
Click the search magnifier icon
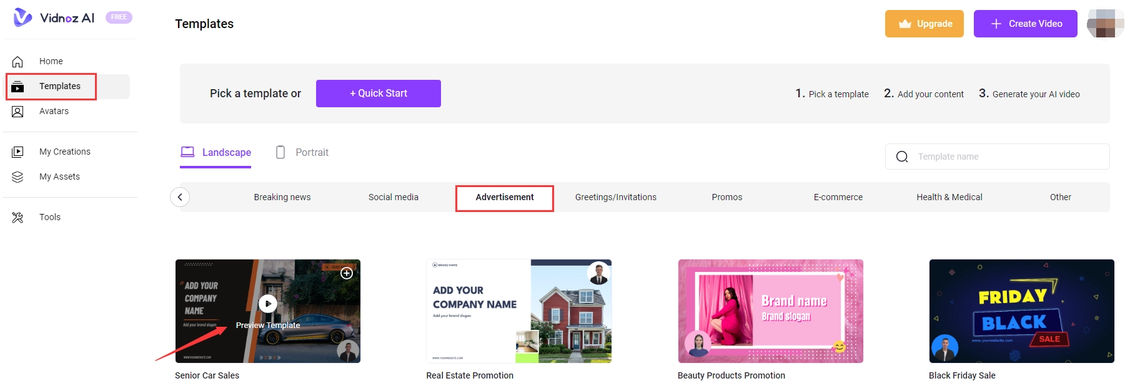pyautogui.click(x=902, y=157)
